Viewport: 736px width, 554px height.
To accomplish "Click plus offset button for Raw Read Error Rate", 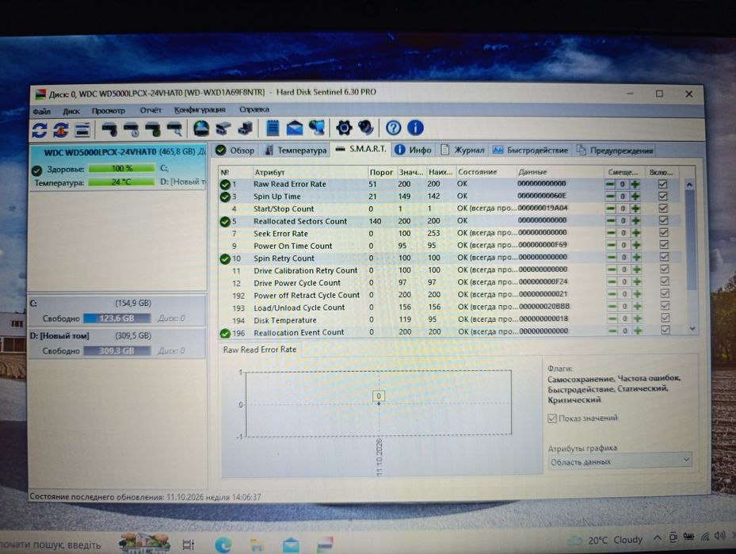I will pos(635,184).
